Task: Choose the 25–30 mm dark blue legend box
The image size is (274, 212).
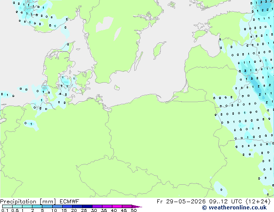Action: point(87,206)
